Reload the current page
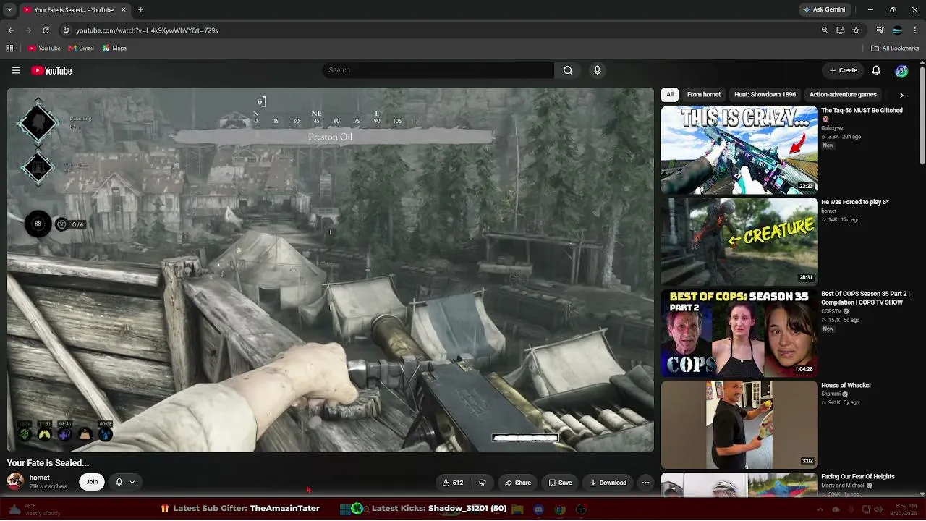This screenshot has height=521, width=926. click(46, 30)
